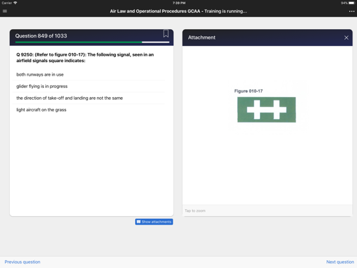Click the 'Tap to zoom' caption
This screenshot has height=268, width=357.
pos(195,211)
